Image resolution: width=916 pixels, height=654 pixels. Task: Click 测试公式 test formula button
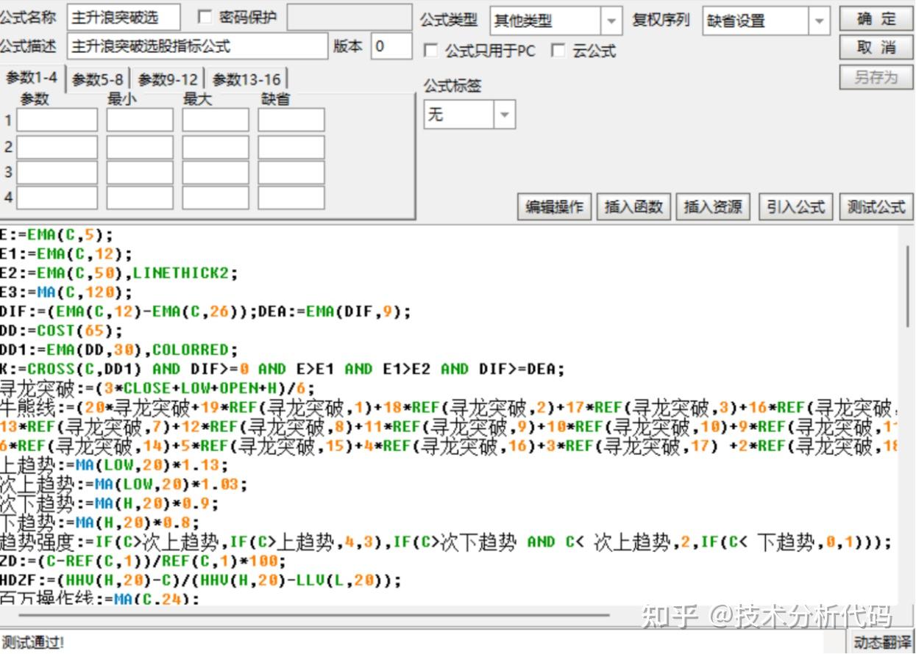876,207
